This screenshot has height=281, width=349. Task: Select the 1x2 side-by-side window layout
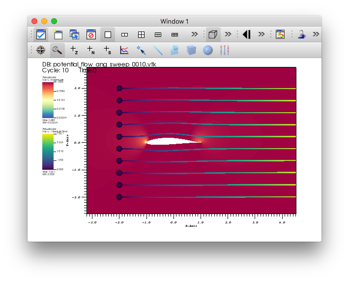(x=124, y=34)
